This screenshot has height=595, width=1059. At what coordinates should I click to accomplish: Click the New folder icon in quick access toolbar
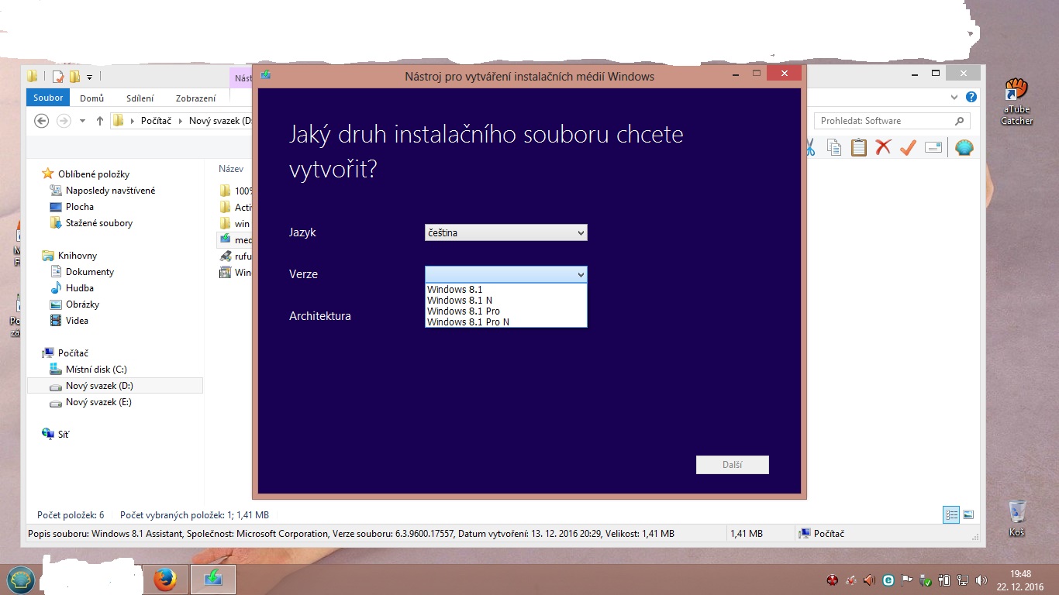pos(75,76)
